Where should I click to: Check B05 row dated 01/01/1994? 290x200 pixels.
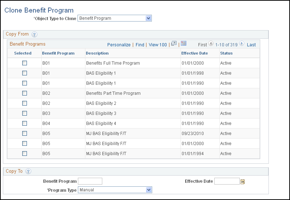tap(25, 154)
